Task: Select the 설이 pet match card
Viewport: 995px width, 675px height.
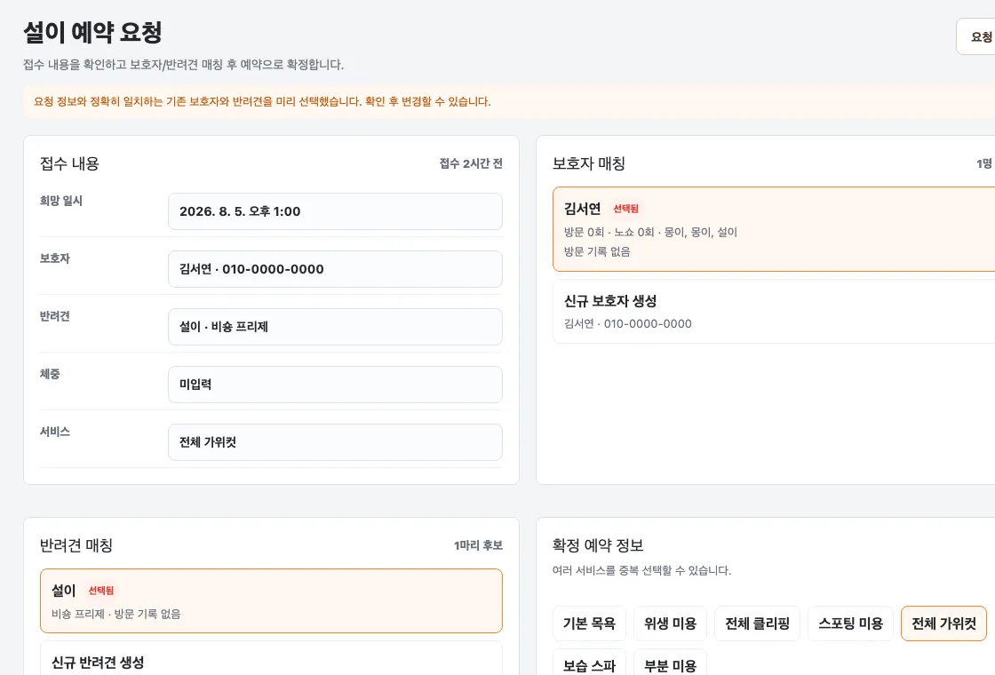Action: click(x=271, y=600)
